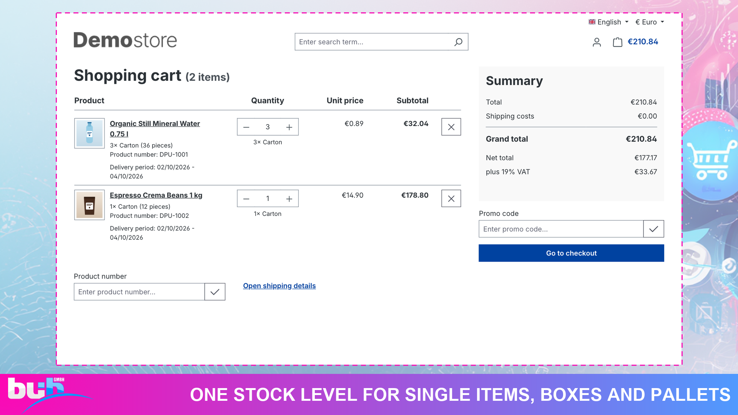Remove Organic Still Mineral Water from cart
The height and width of the screenshot is (415, 738).
451,127
